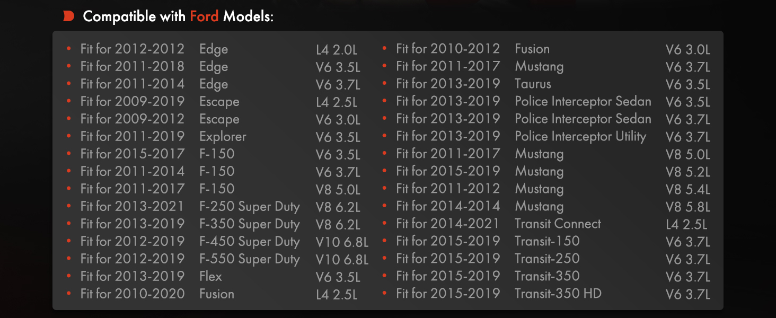Click Fusion V6 3.0L 2010-2012 entry
The image size is (776, 318).
click(546, 49)
